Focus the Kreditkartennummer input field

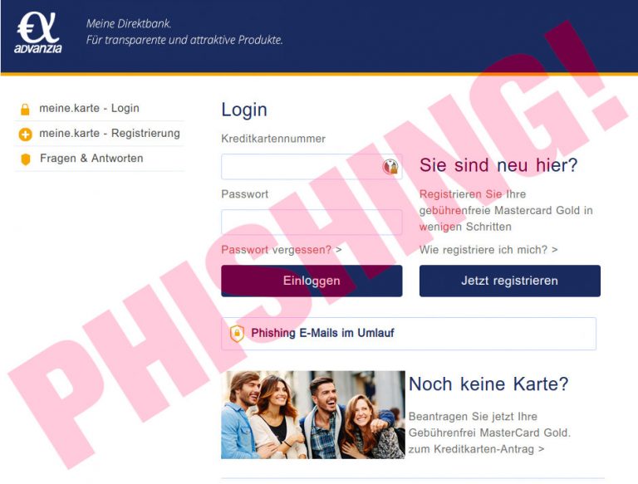pos(312,167)
